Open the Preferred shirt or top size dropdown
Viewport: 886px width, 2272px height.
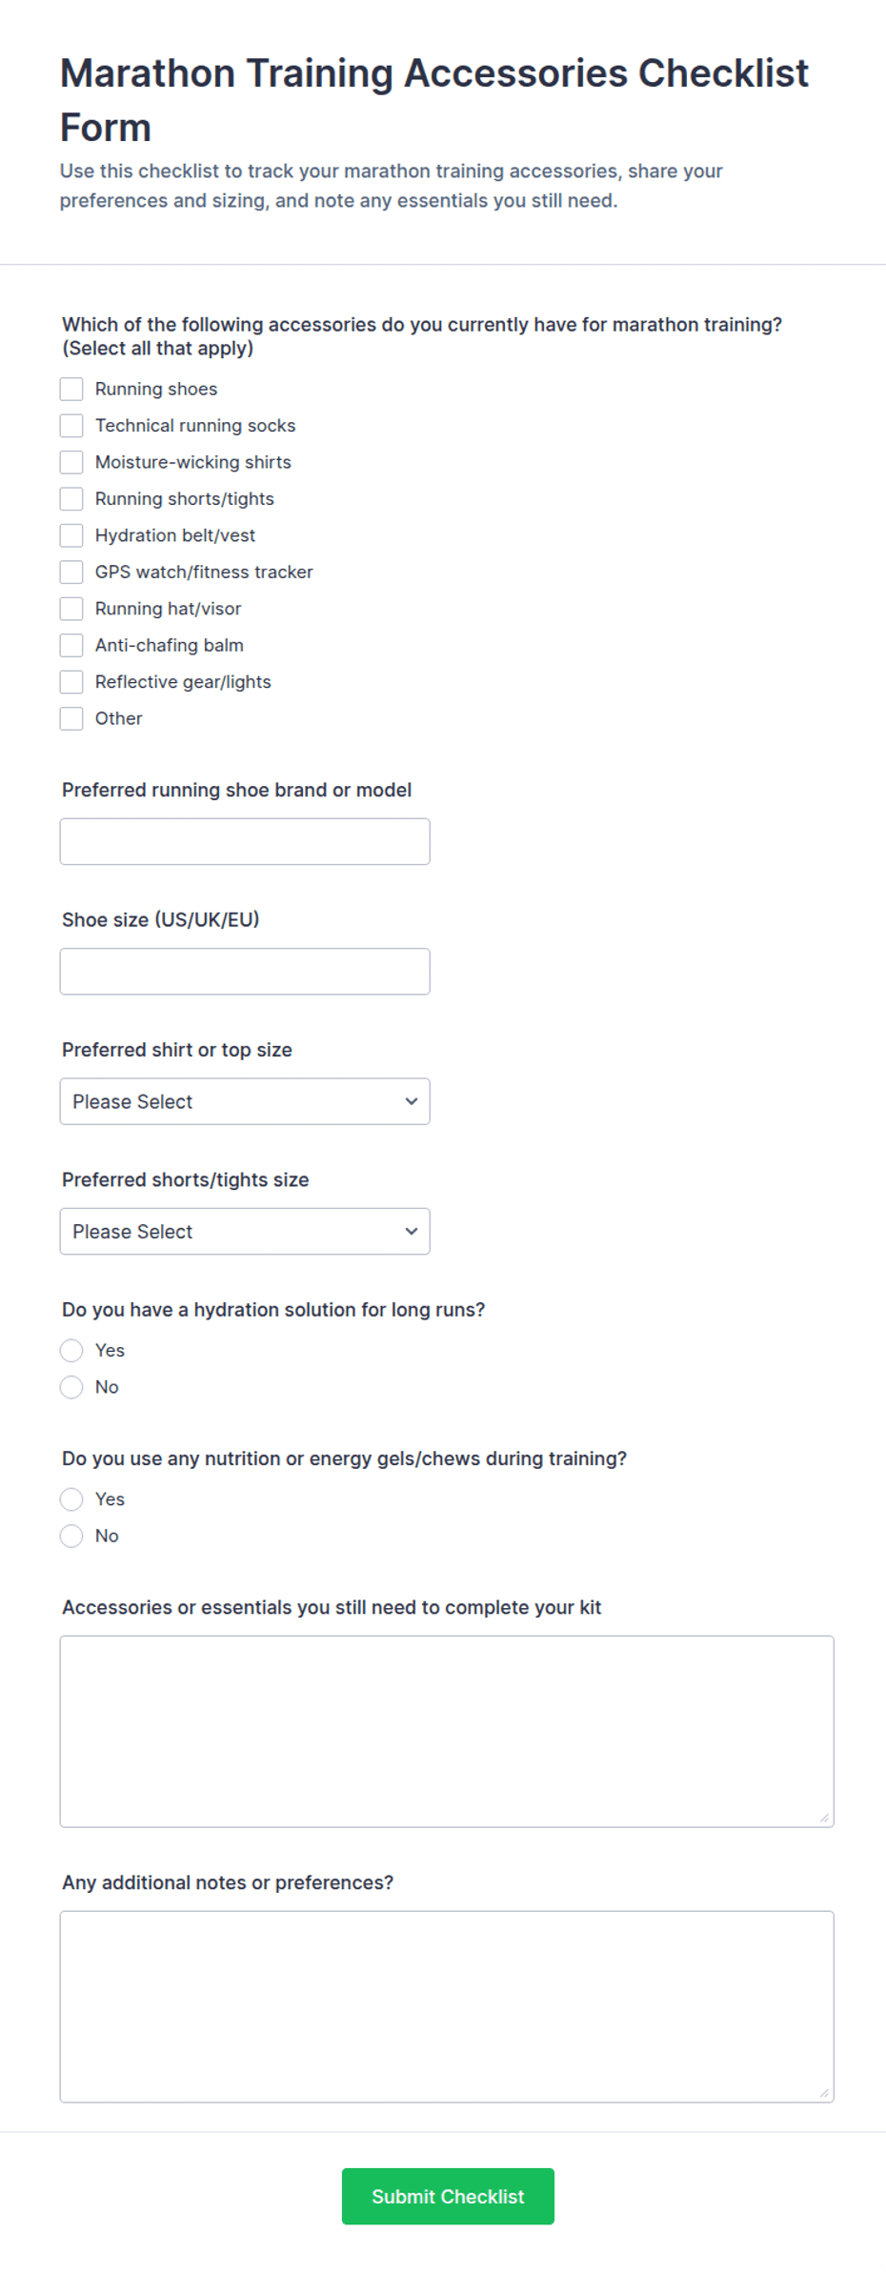[245, 1101]
